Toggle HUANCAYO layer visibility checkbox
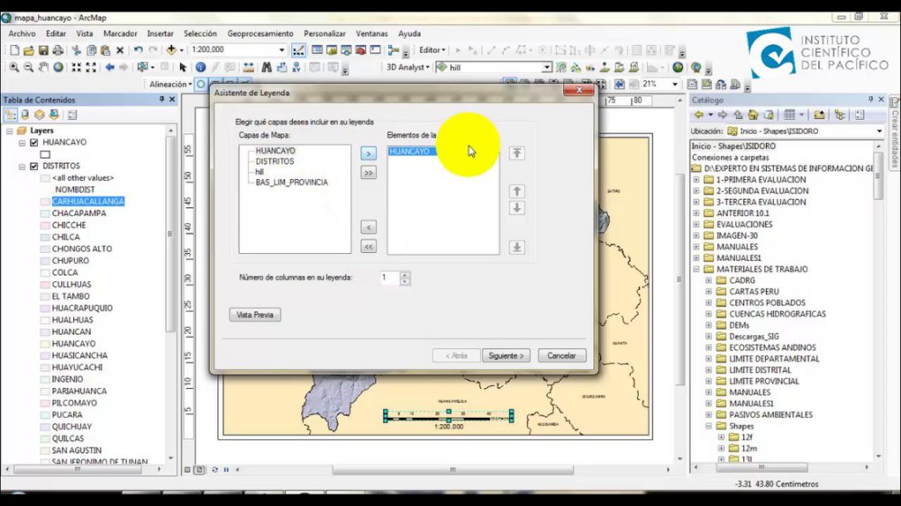The image size is (901, 506). [34, 142]
